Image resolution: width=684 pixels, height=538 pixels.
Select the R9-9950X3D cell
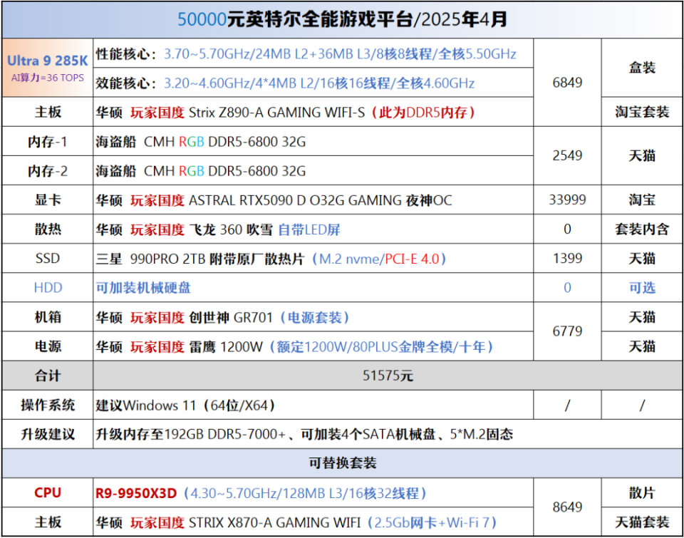(x=313, y=492)
